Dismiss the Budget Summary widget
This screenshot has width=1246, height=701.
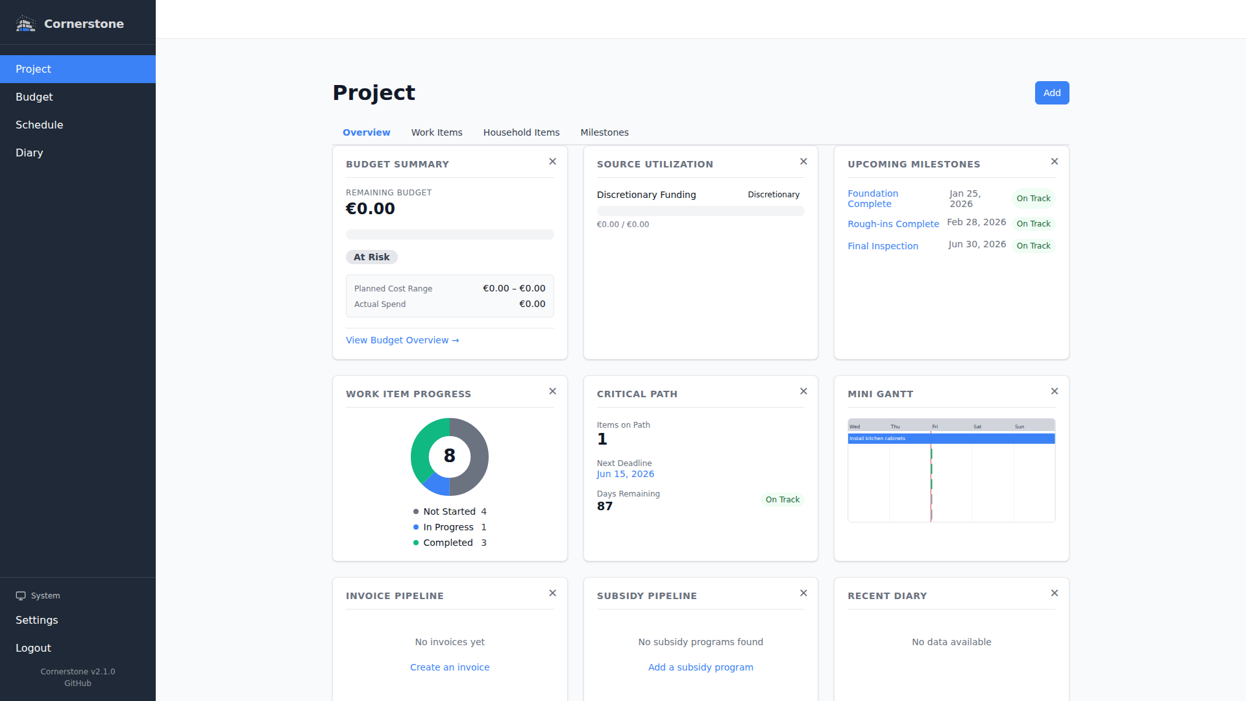pos(552,161)
